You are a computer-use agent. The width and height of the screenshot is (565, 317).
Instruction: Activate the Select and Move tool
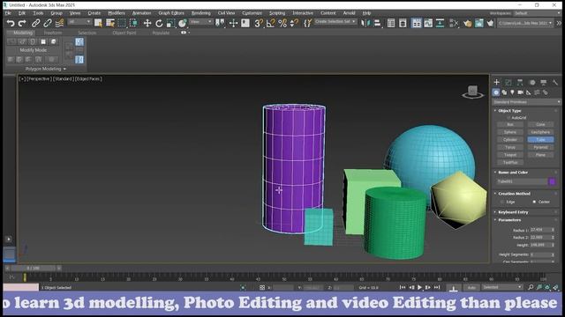coord(147,24)
